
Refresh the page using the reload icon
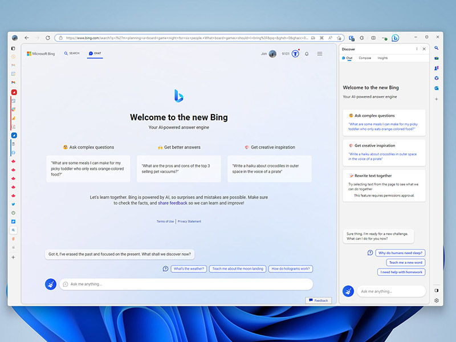[x=48, y=38]
